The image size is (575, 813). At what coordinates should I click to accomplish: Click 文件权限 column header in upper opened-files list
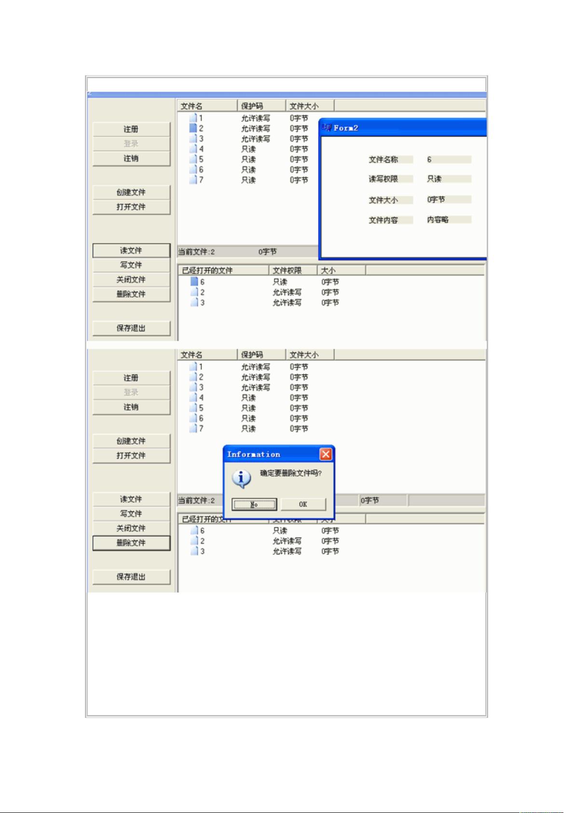tap(292, 270)
